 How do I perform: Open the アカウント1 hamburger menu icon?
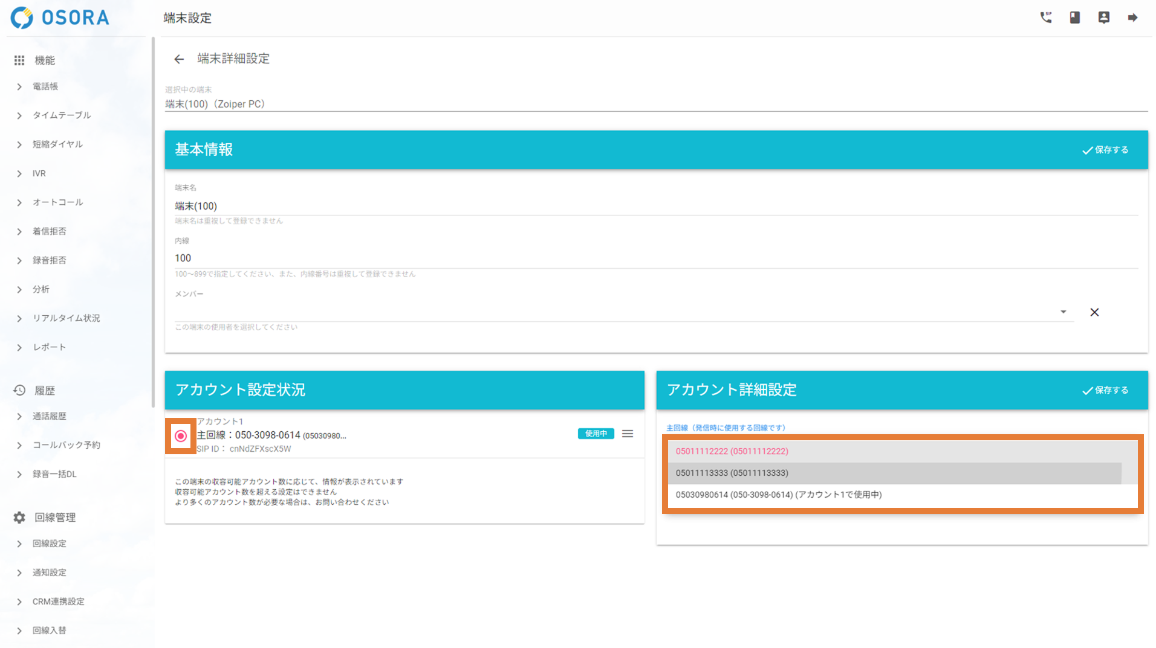tap(628, 434)
